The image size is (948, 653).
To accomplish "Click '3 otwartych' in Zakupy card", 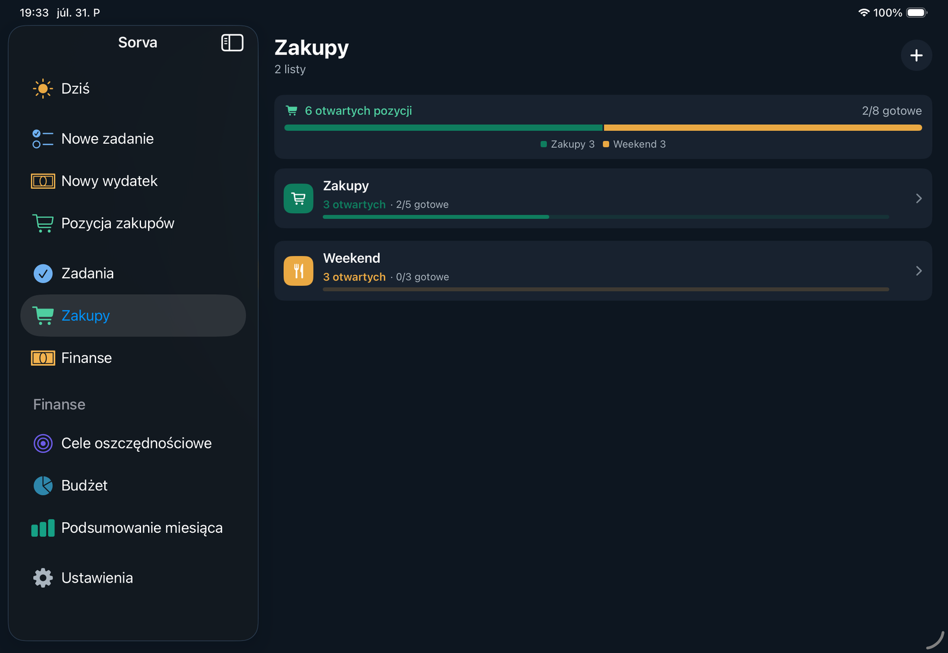I will [x=354, y=205].
